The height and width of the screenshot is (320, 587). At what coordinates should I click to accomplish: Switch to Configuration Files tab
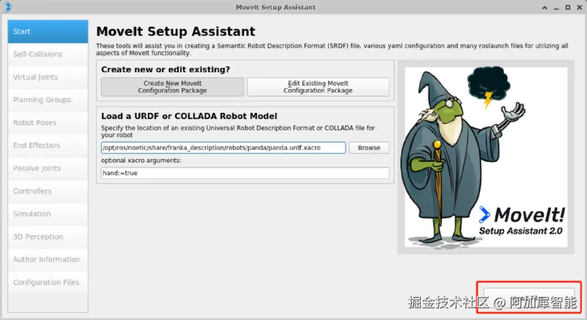48,283
